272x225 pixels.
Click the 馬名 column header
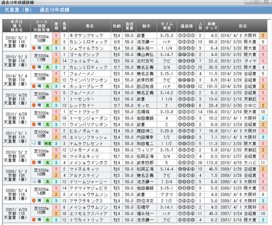(x=90, y=26)
